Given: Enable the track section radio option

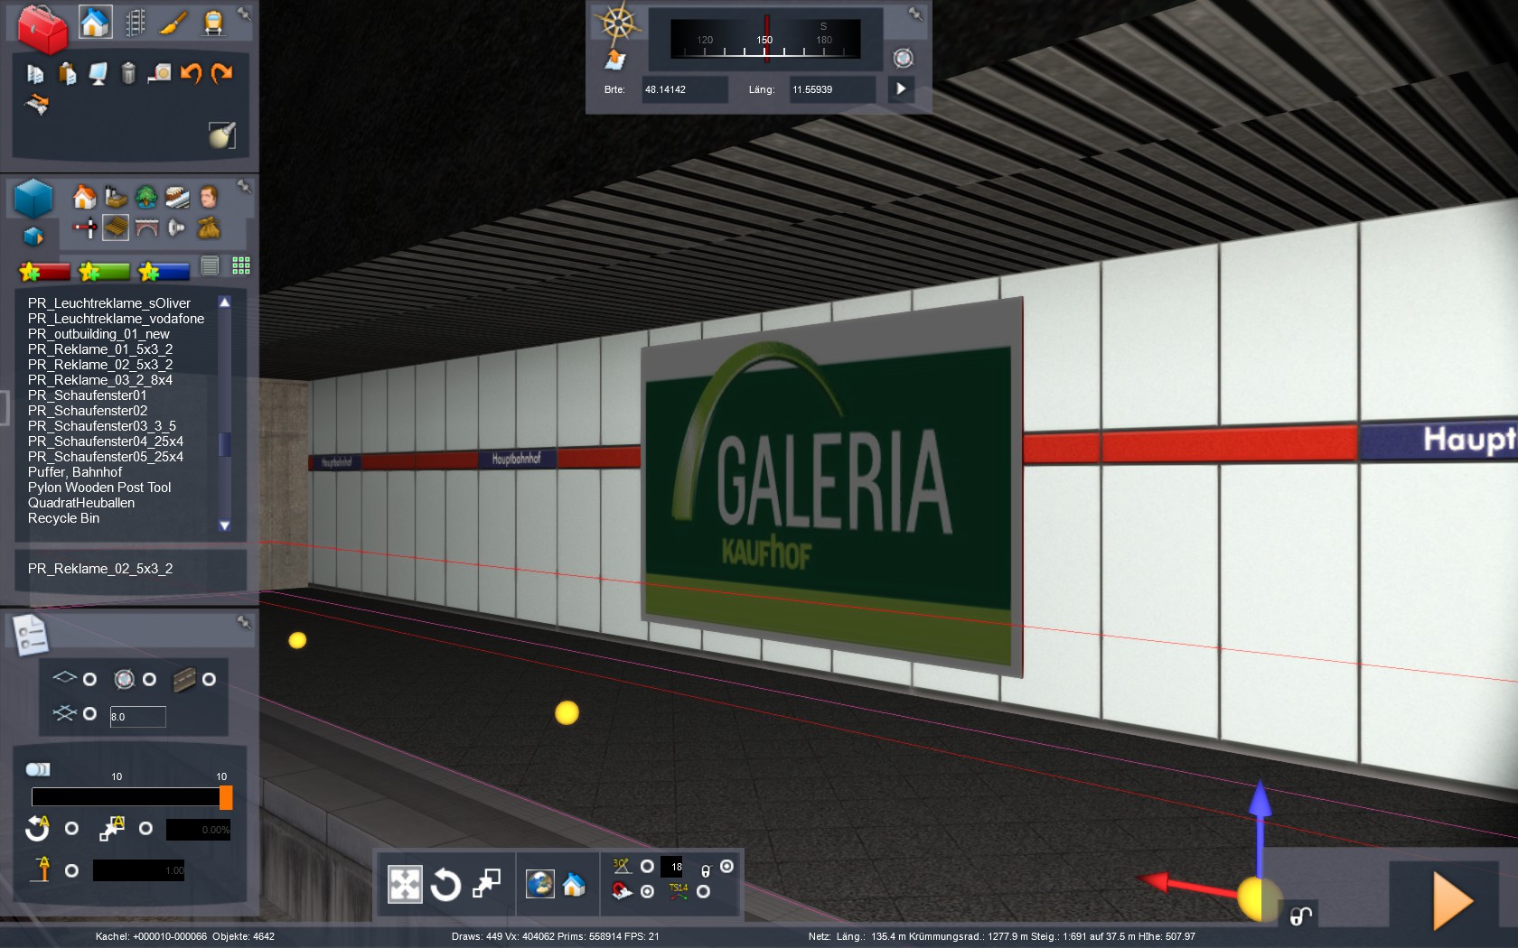Looking at the screenshot, I should pos(209,679).
